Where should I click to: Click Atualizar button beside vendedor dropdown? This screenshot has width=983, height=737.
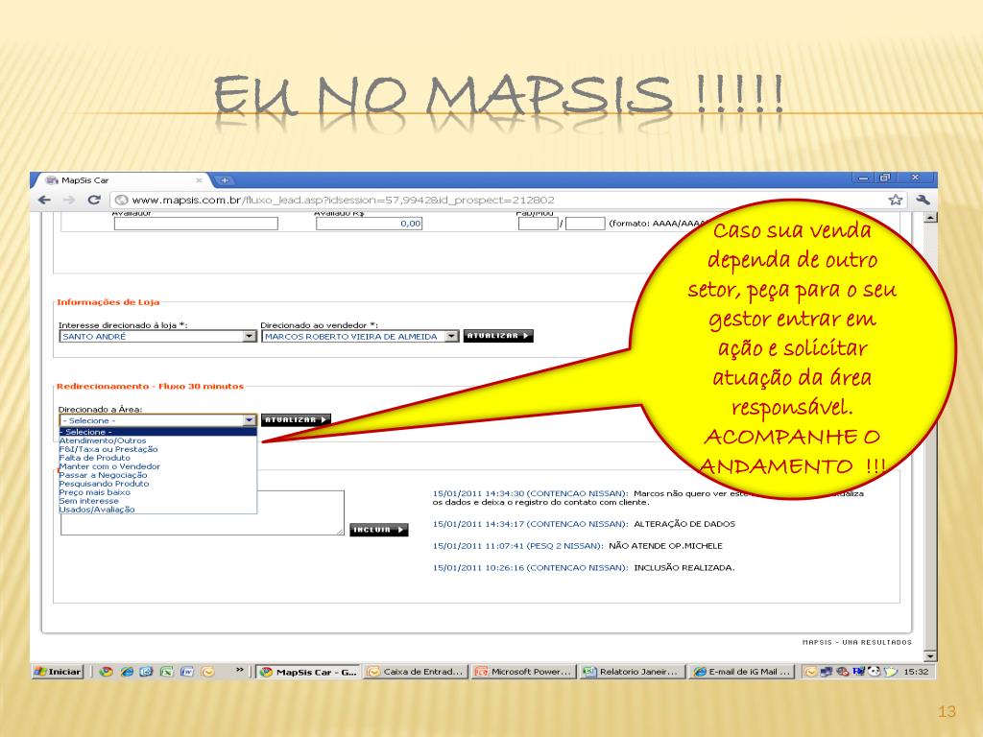click(x=498, y=336)
